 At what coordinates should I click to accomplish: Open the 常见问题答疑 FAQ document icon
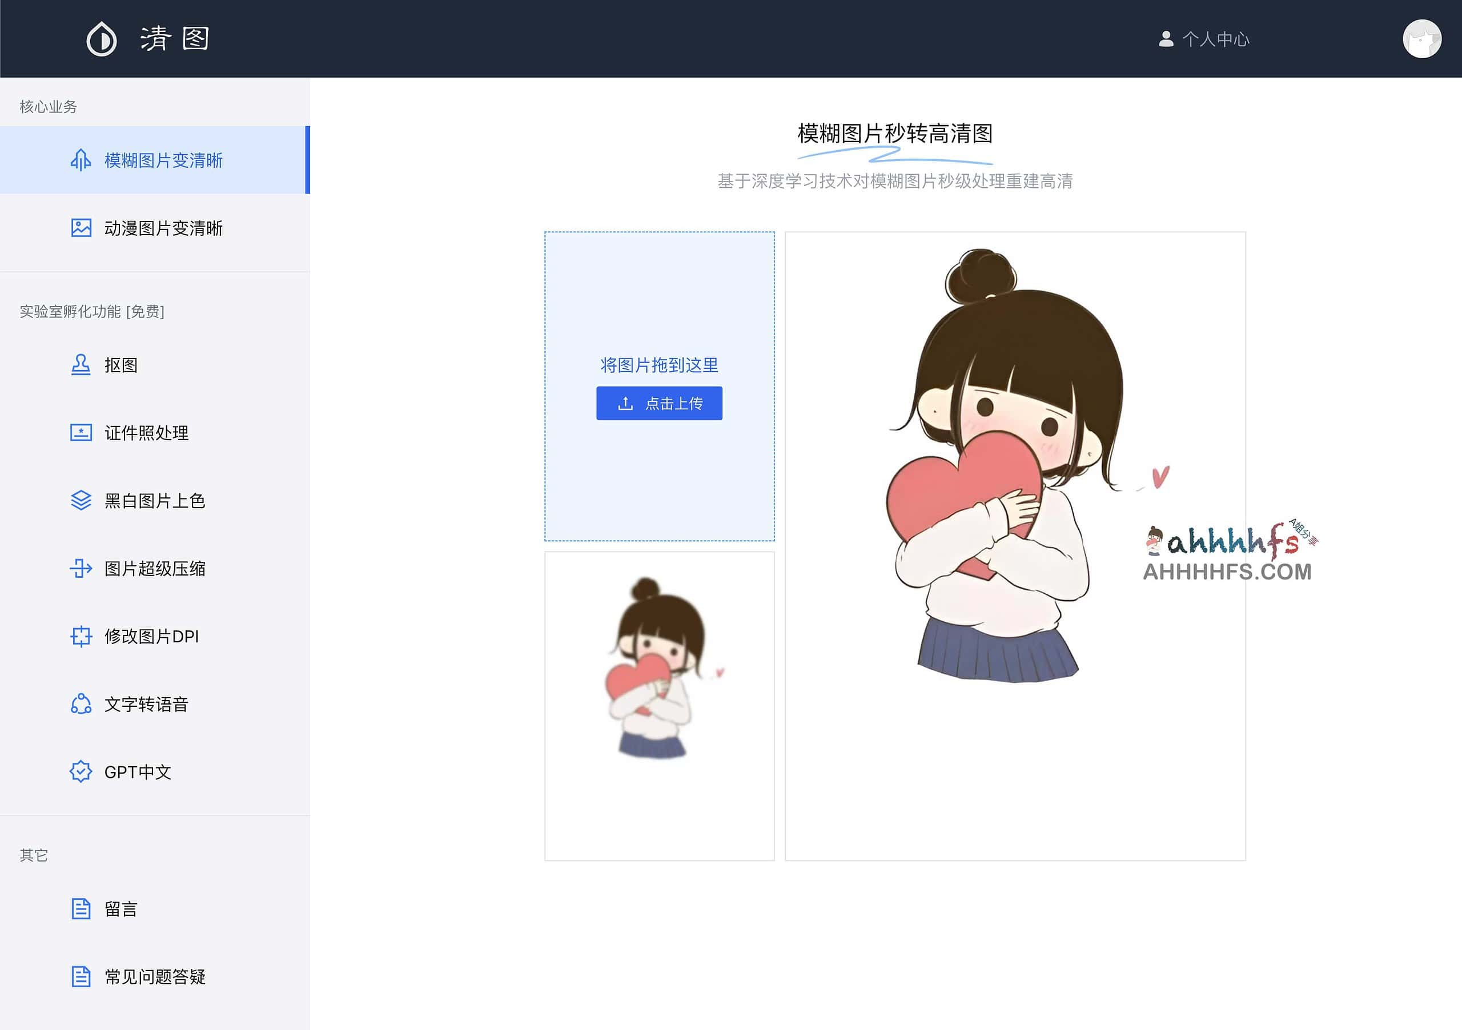point(80,977)
